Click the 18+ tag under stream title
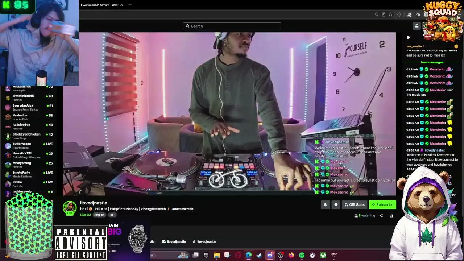Image resolution: width=464 pixels, height=261 pixels. tap(112, 215)
